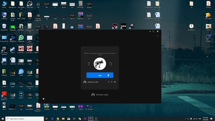The image size is (215, 121).
Task: Open notification center in taskbar
Action: 211,119
